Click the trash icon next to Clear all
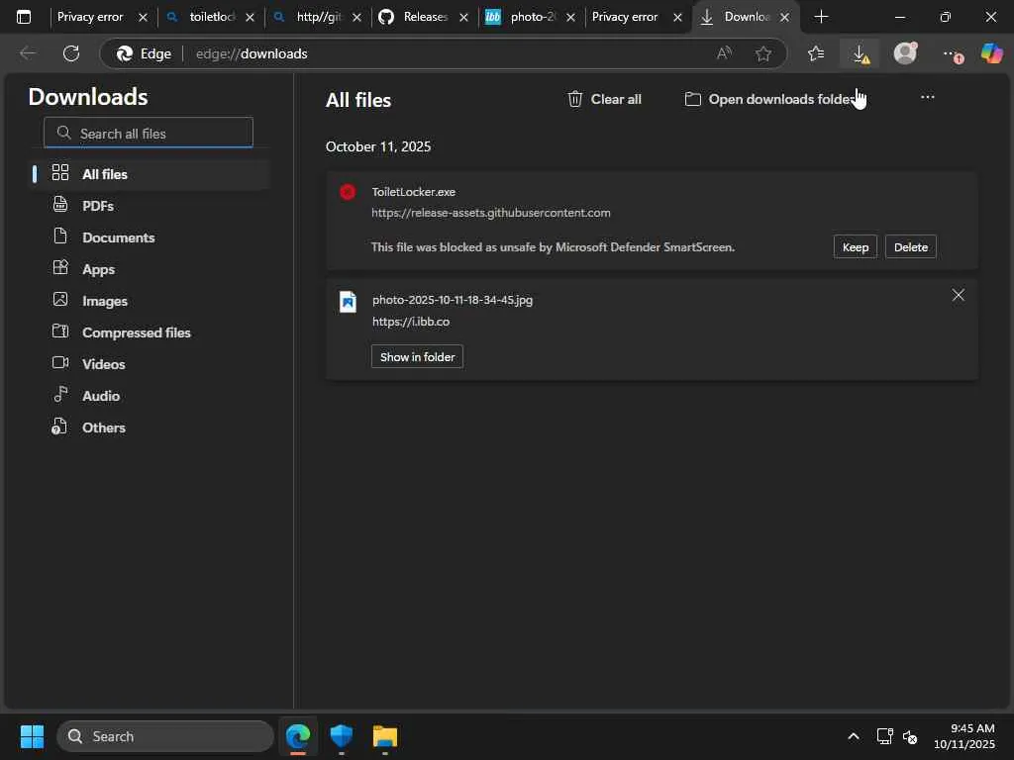 coord(575,99)
